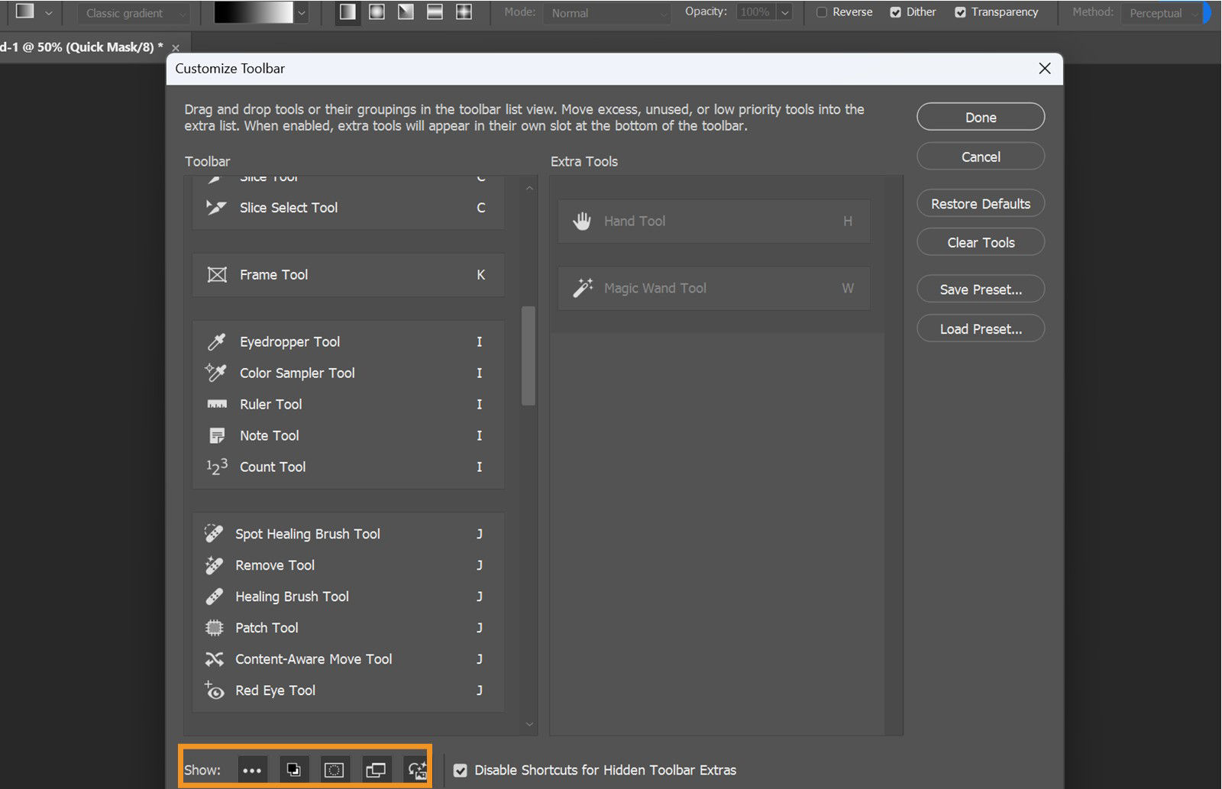This screenshot has width=1222, height=789.
Task: Expand the gradient preset picker arrow
Action: pyautogui.click(x=301, y=13)
